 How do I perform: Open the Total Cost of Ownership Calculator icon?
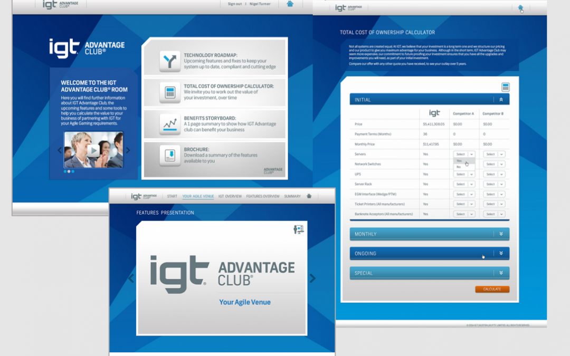[x=170, y=92]
